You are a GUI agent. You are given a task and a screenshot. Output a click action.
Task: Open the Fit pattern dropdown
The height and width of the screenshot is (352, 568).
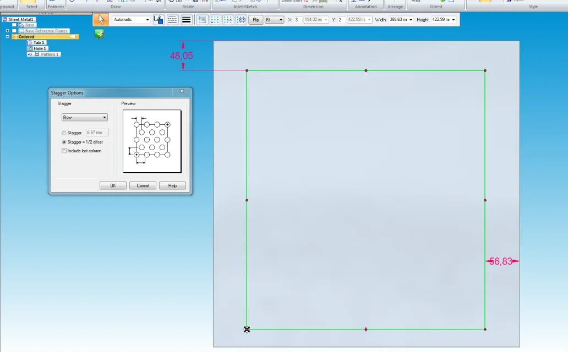click(274, 20)
